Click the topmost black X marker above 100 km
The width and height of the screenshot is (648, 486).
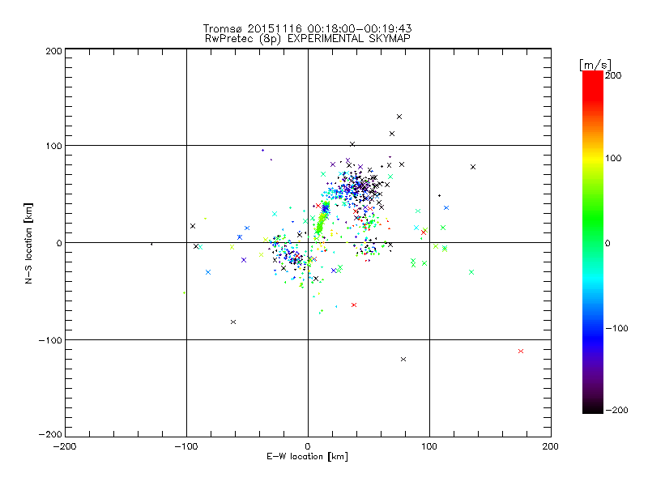[399, 117]
